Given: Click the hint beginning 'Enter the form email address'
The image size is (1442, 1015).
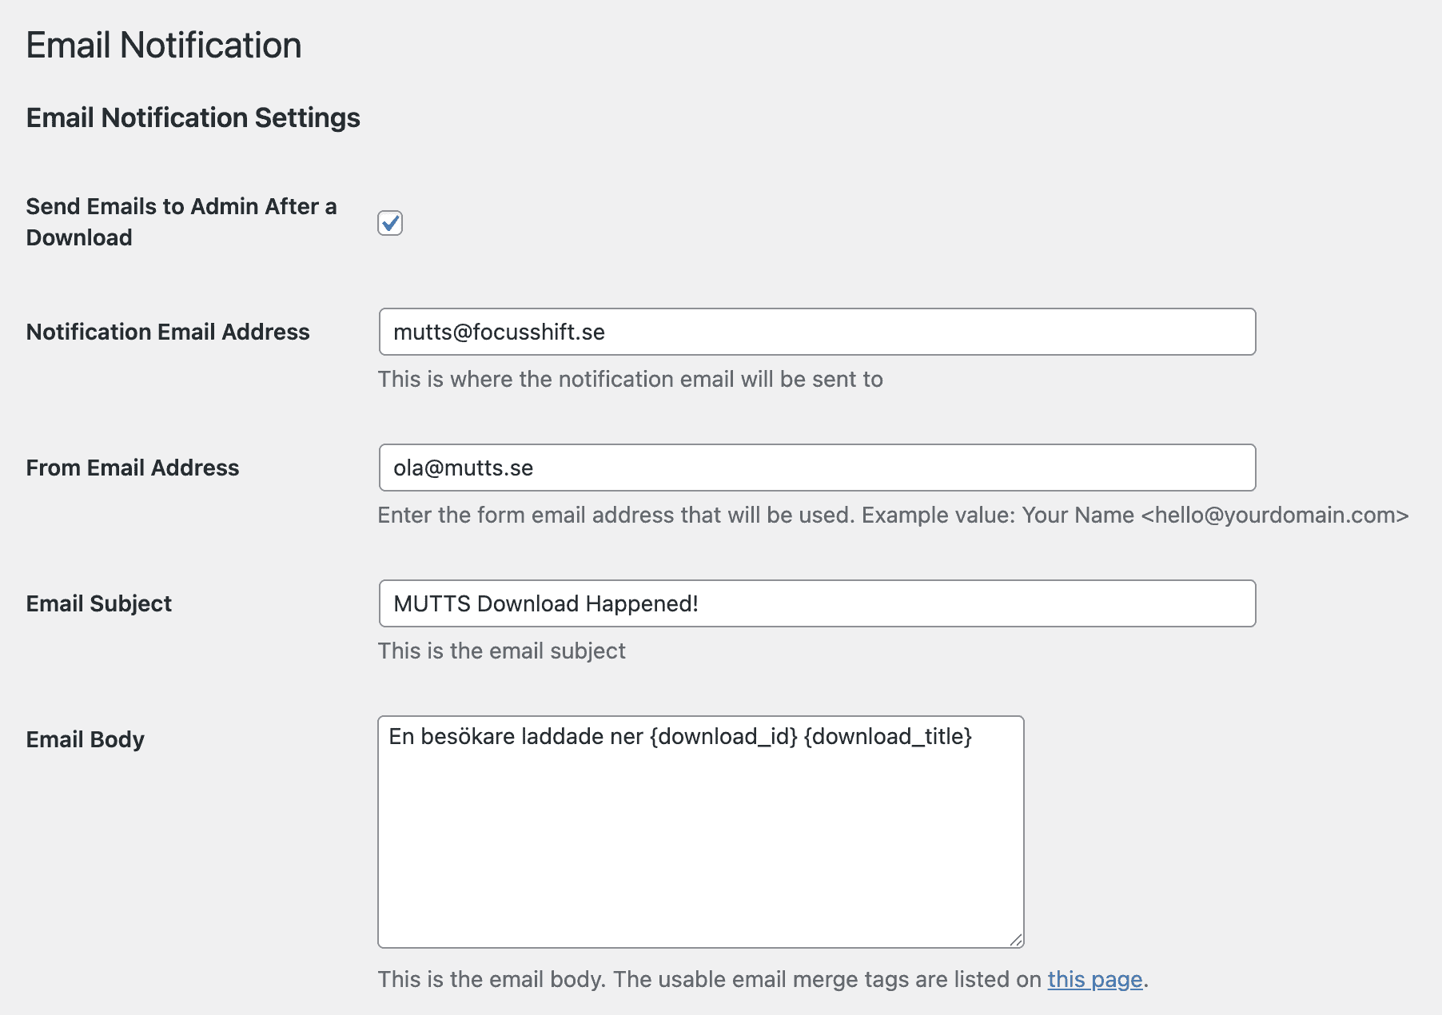Looking at the screenshot, I should 893,515.
